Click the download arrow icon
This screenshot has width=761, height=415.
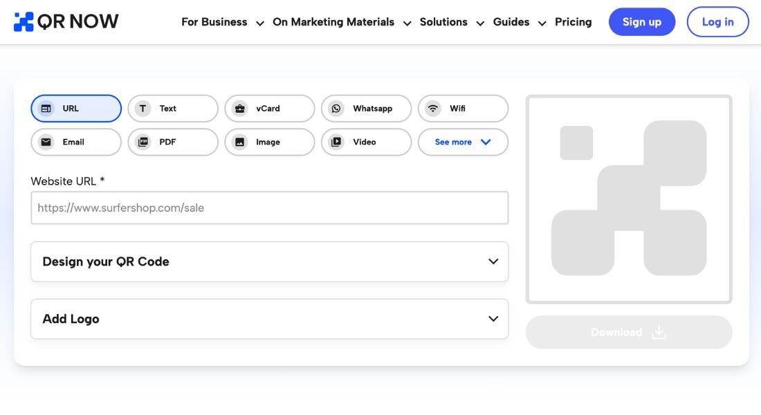tap(659, 332)
